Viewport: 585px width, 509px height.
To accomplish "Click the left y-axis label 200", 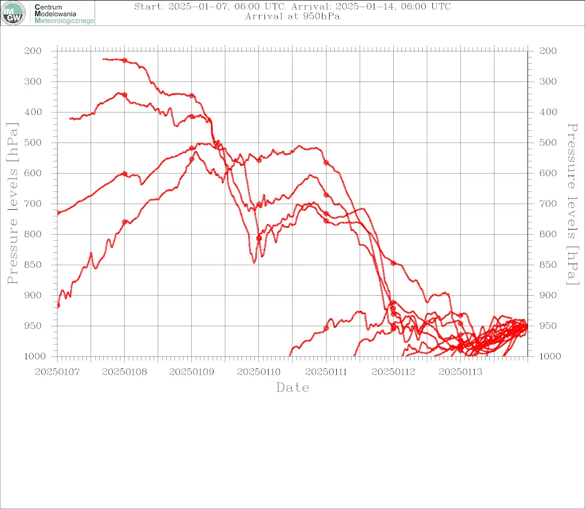I will pos(33,51).
